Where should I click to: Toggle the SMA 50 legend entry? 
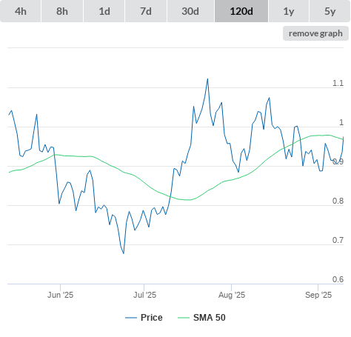(x=201, y=318)
